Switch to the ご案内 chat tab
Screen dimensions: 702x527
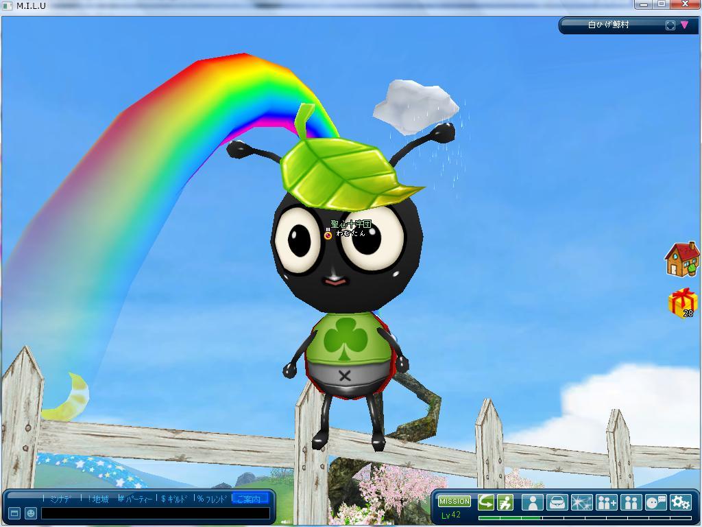(x=250, y=499)
